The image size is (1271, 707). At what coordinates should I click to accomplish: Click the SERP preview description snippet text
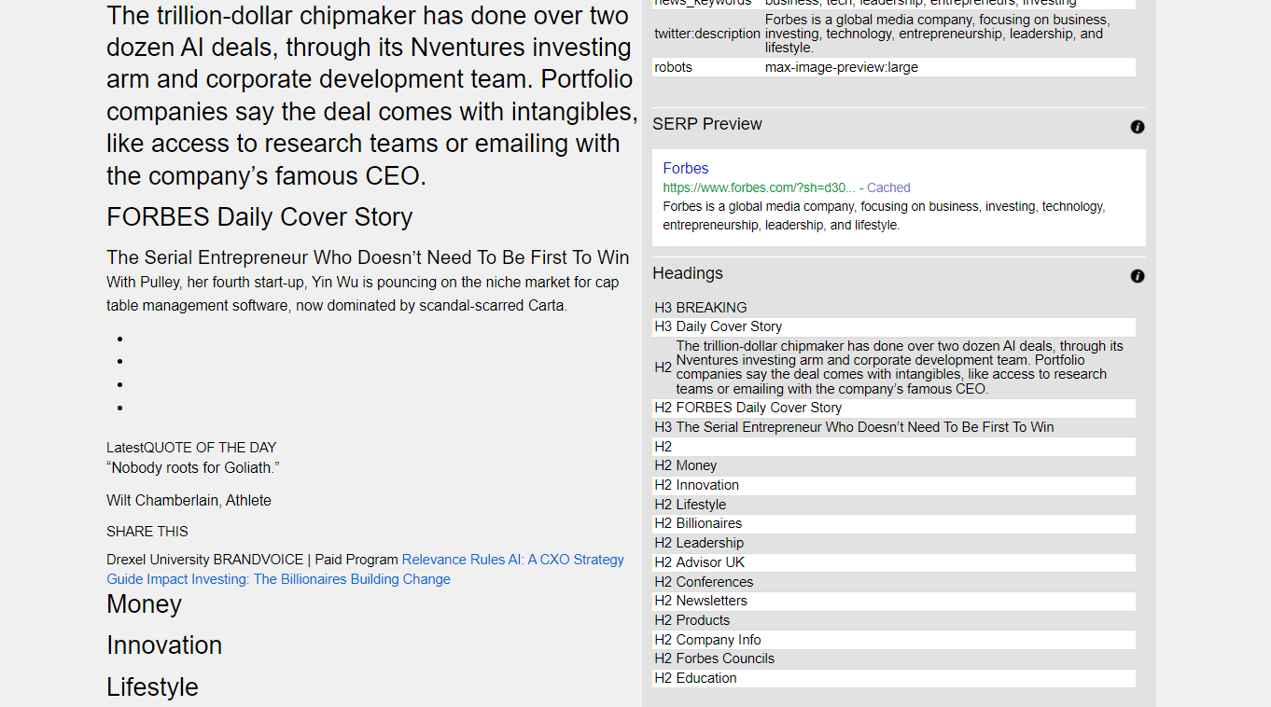point(885,215)
